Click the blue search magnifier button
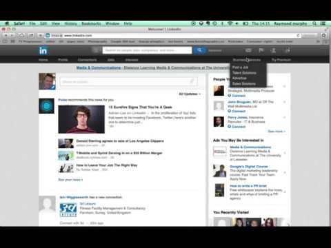Screen dimensions: 331x248 pos(199,50)
